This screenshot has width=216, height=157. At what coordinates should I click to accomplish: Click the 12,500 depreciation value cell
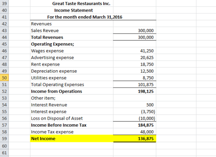pyautogui.click(x=135, y=71)
